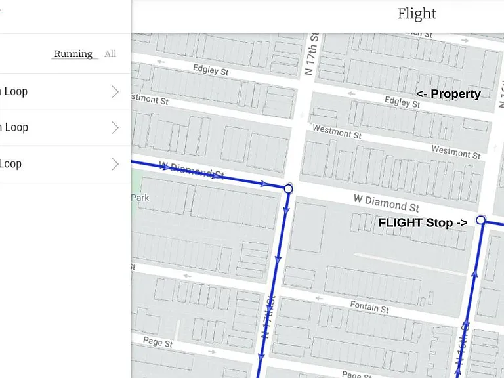Image resolution: width=504 pixels, height=378 pixels.
Task: Click the upward arrow on N 16th route
Action: point(474,273)
